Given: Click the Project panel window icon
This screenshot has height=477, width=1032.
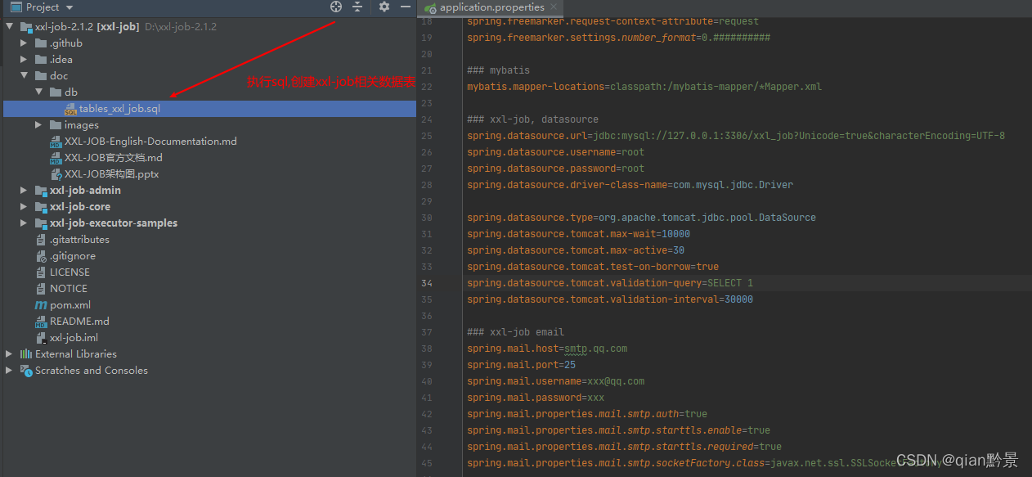Looking at the screenshot, I should pos(16,7).
